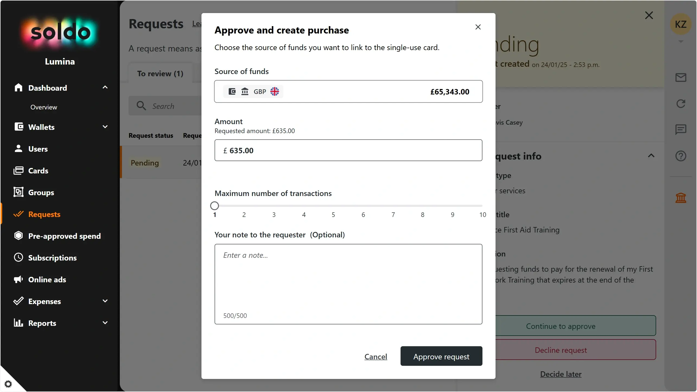Close the Approve and create purchase dialog
The width and height of the screenshot is (697, 392).
(x=478, y=27)
